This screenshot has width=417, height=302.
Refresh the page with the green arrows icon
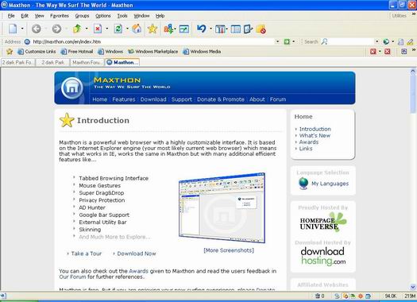118,29
